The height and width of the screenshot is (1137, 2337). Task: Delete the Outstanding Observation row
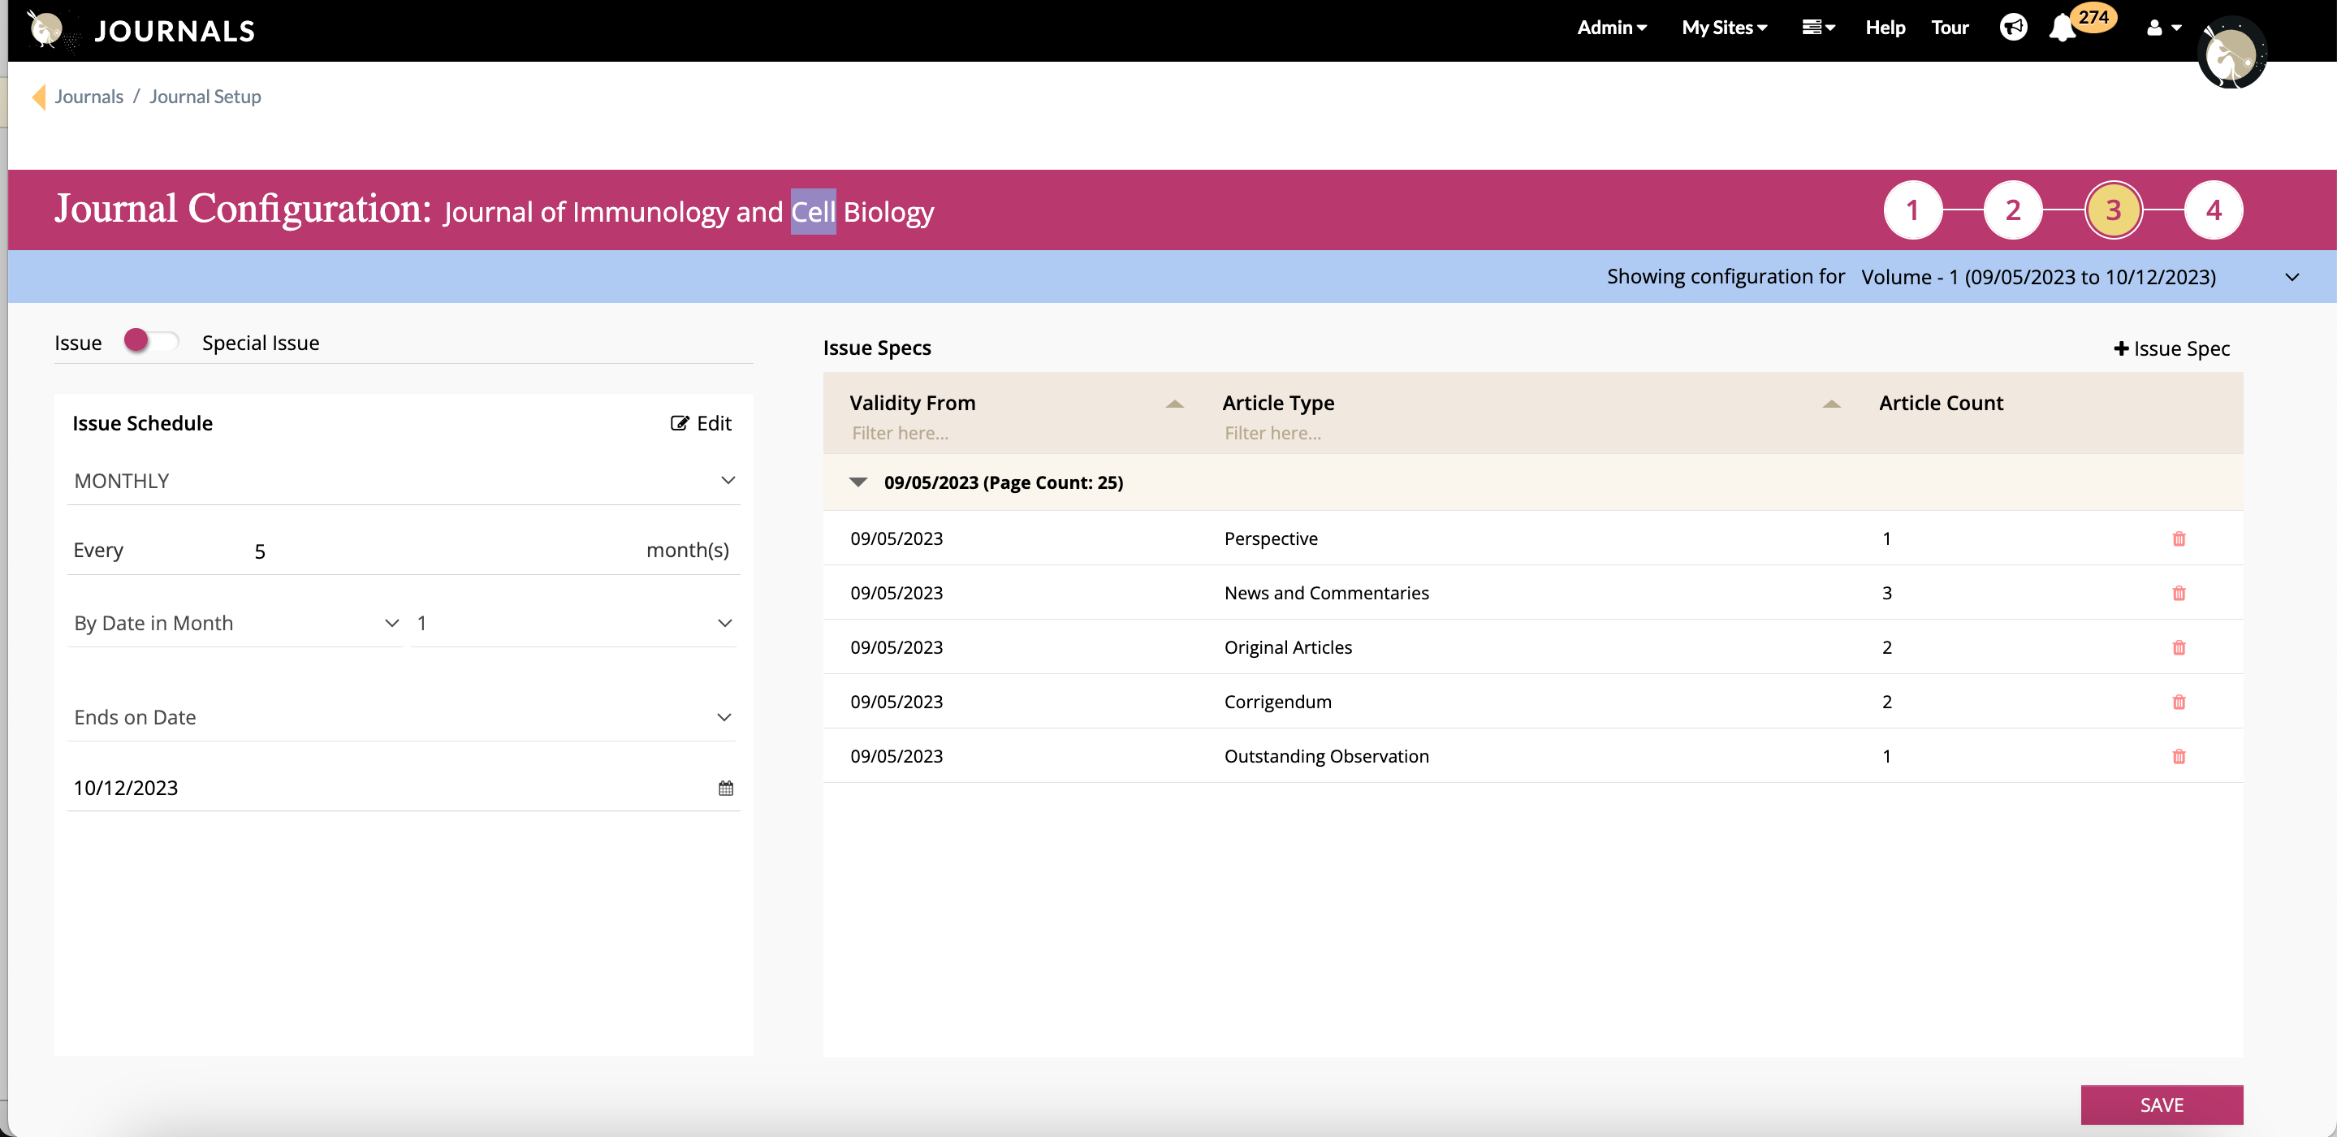(x=2178, y=757)
